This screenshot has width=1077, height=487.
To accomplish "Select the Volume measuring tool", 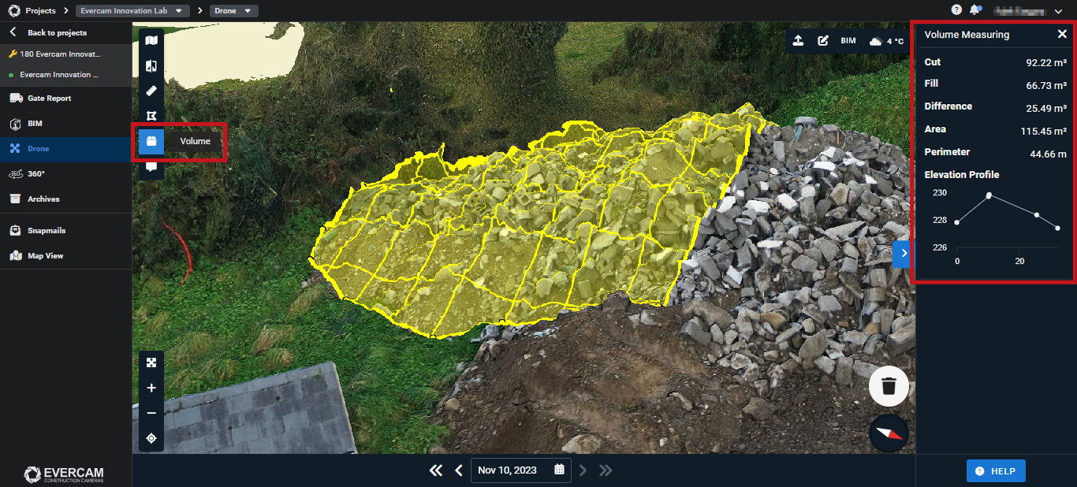I will tap(151, 142).
